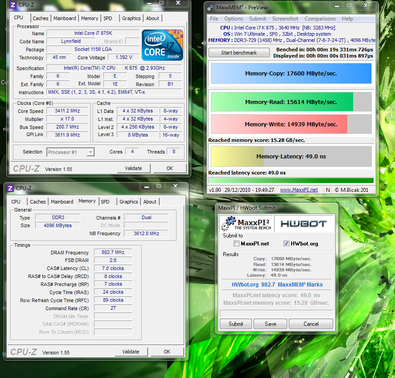Click the MaxxPI² logo in submit dialog
The height and width of the screenshot is (378, 395).
click(x=246, y=224)
